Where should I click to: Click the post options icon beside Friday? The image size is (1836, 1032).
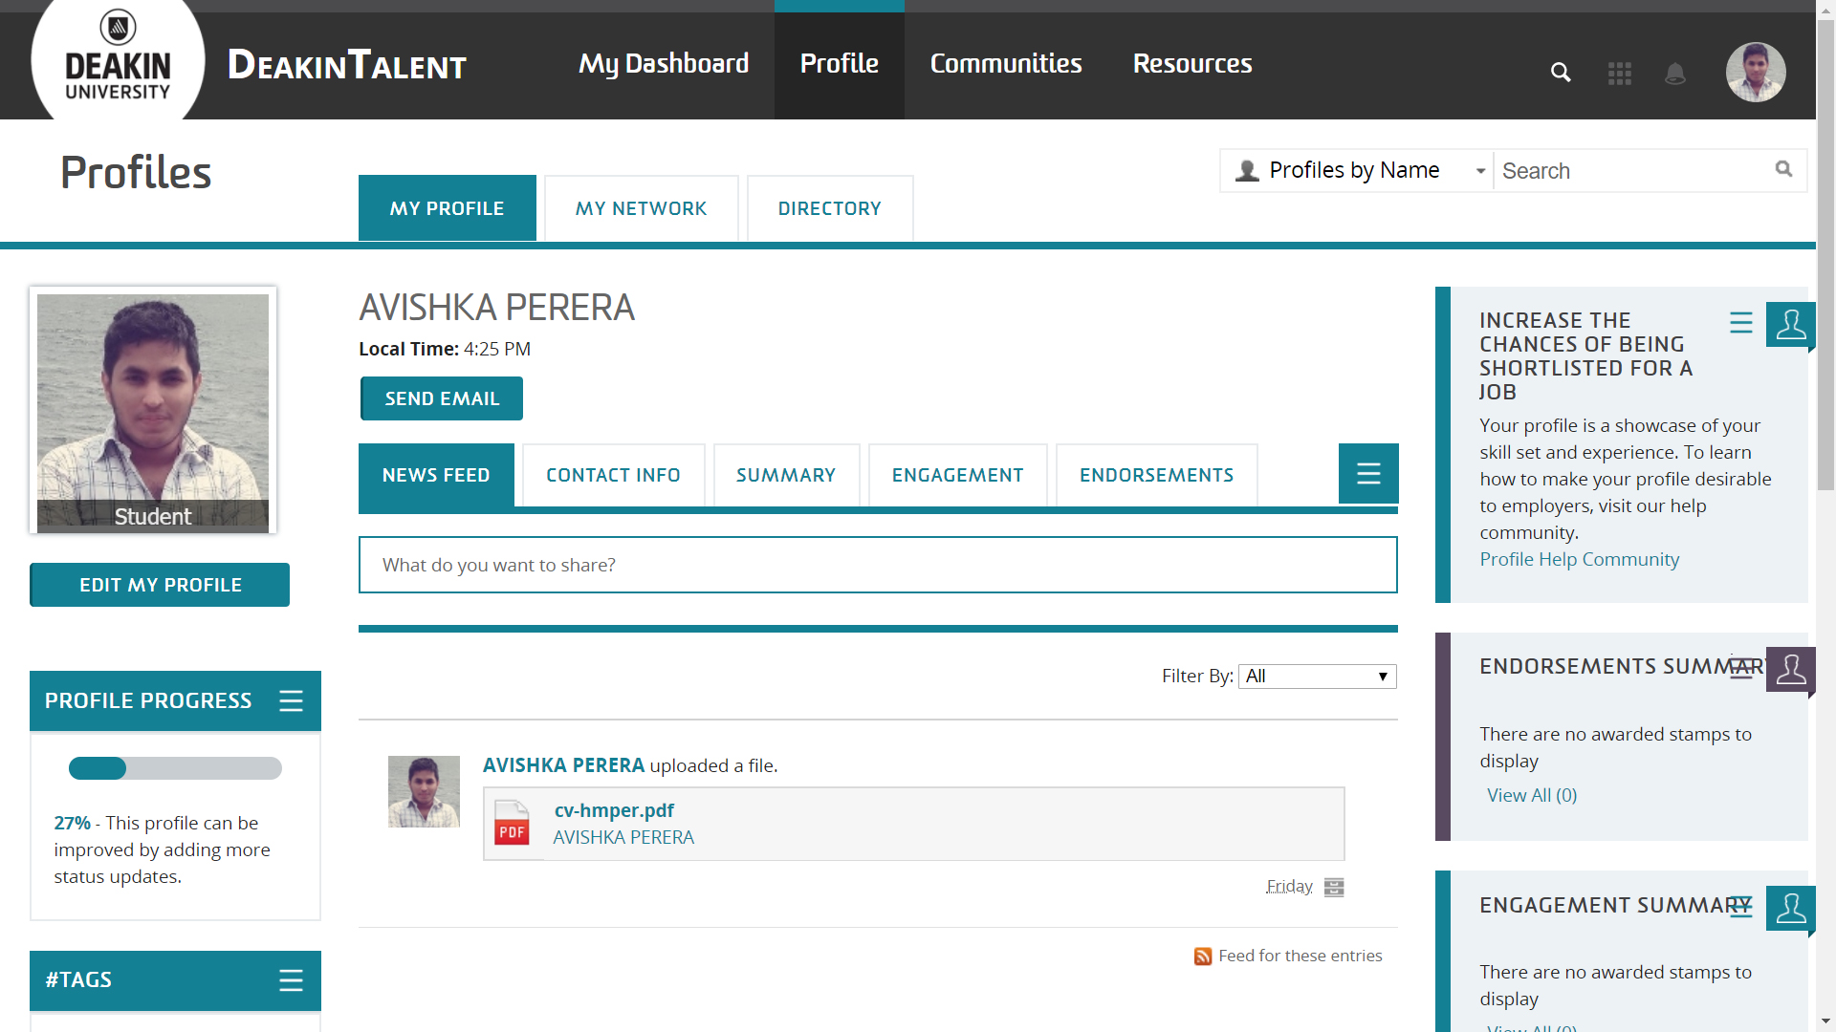click(1334, 888)
